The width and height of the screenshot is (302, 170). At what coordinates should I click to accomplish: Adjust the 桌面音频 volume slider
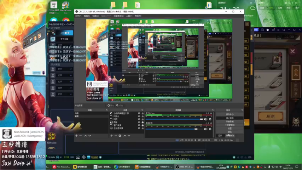[174, 129]
